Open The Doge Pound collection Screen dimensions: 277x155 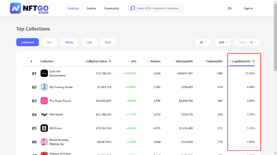60,101
